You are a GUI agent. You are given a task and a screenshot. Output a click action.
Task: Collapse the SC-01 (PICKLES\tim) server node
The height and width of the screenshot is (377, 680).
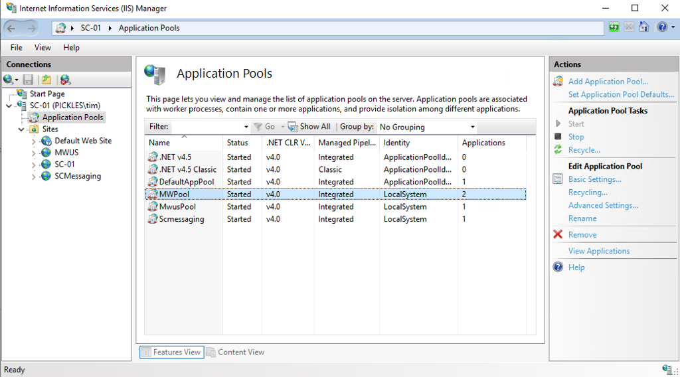(x=9, y=106)
